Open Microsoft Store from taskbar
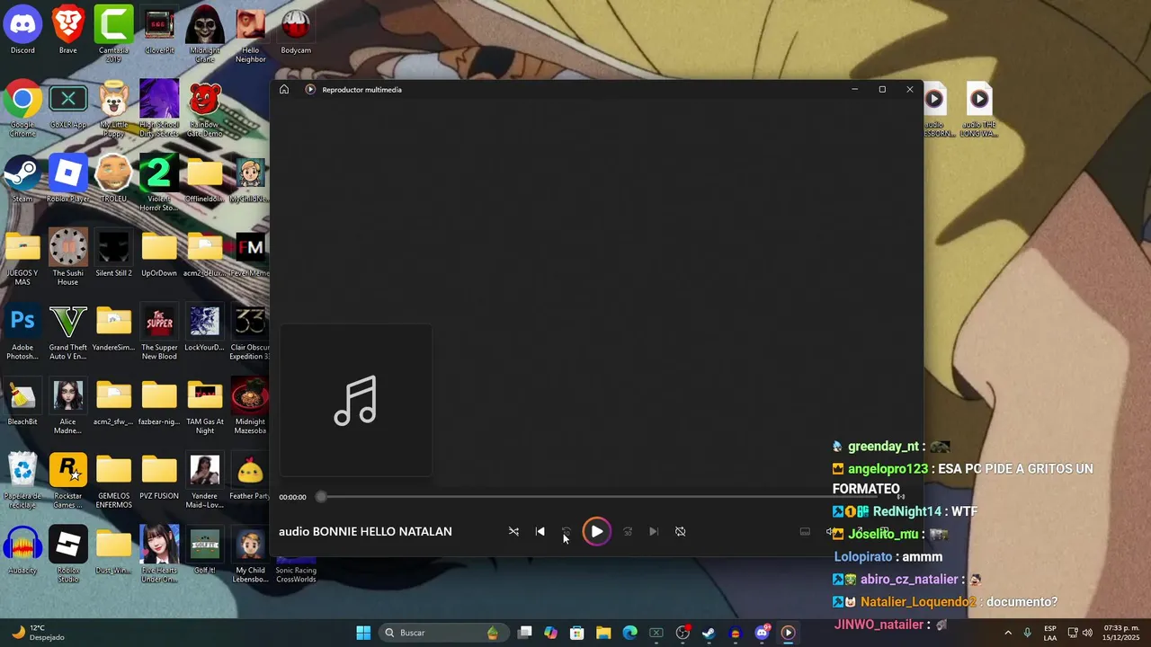1151x647 pixels. pyautogui.click(x=577, y=633)
